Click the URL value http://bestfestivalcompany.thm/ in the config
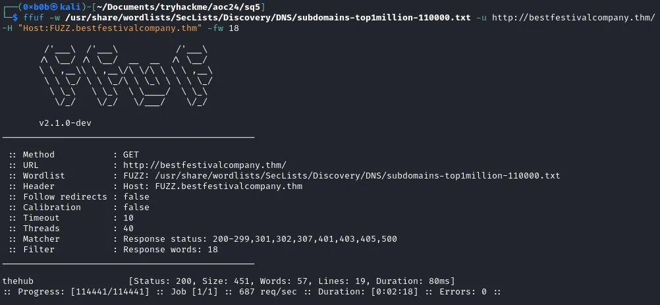The image size is (660, 305). click(x=205, y=165)
